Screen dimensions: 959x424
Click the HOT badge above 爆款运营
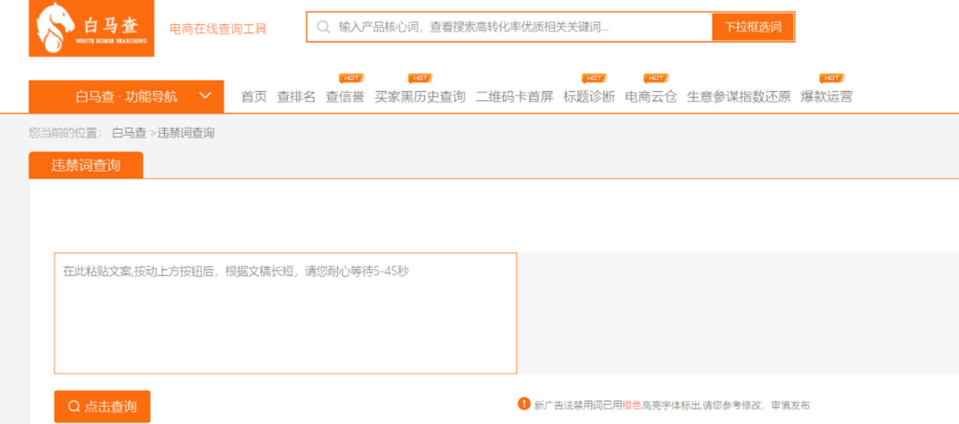pyautogui.click(x=832, y=78)
